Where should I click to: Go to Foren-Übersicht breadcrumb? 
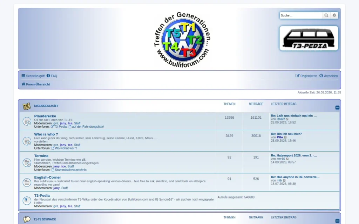coord(36,84)
